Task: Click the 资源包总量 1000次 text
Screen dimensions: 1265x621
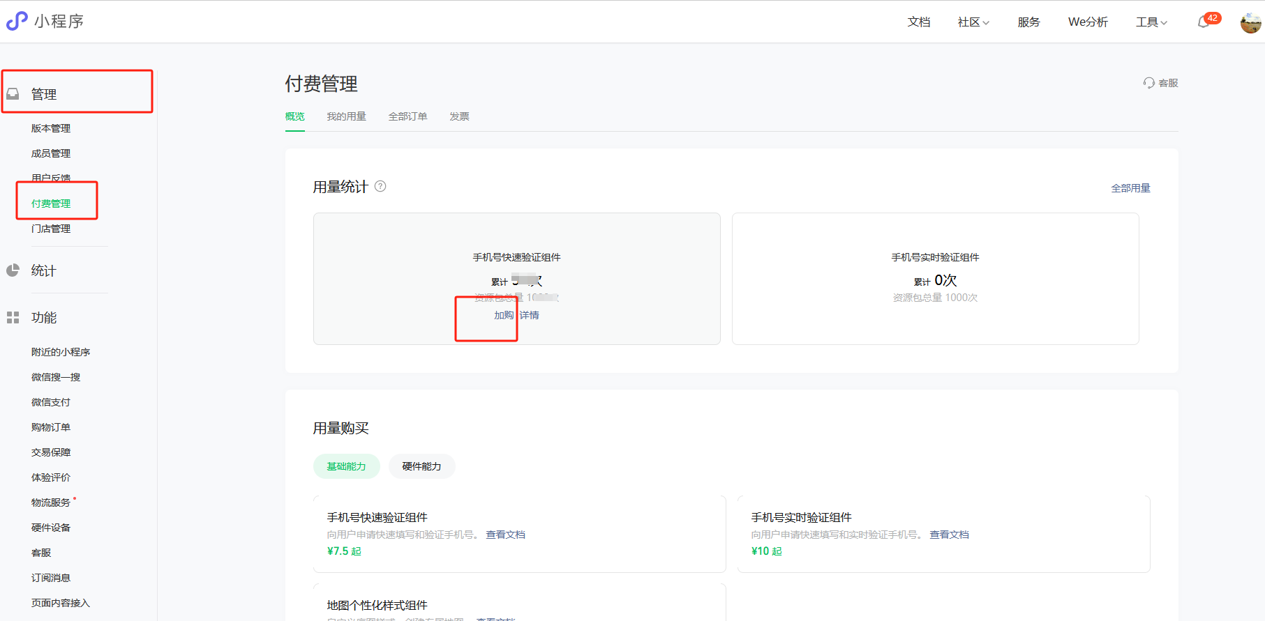Action: click(936, 298)
